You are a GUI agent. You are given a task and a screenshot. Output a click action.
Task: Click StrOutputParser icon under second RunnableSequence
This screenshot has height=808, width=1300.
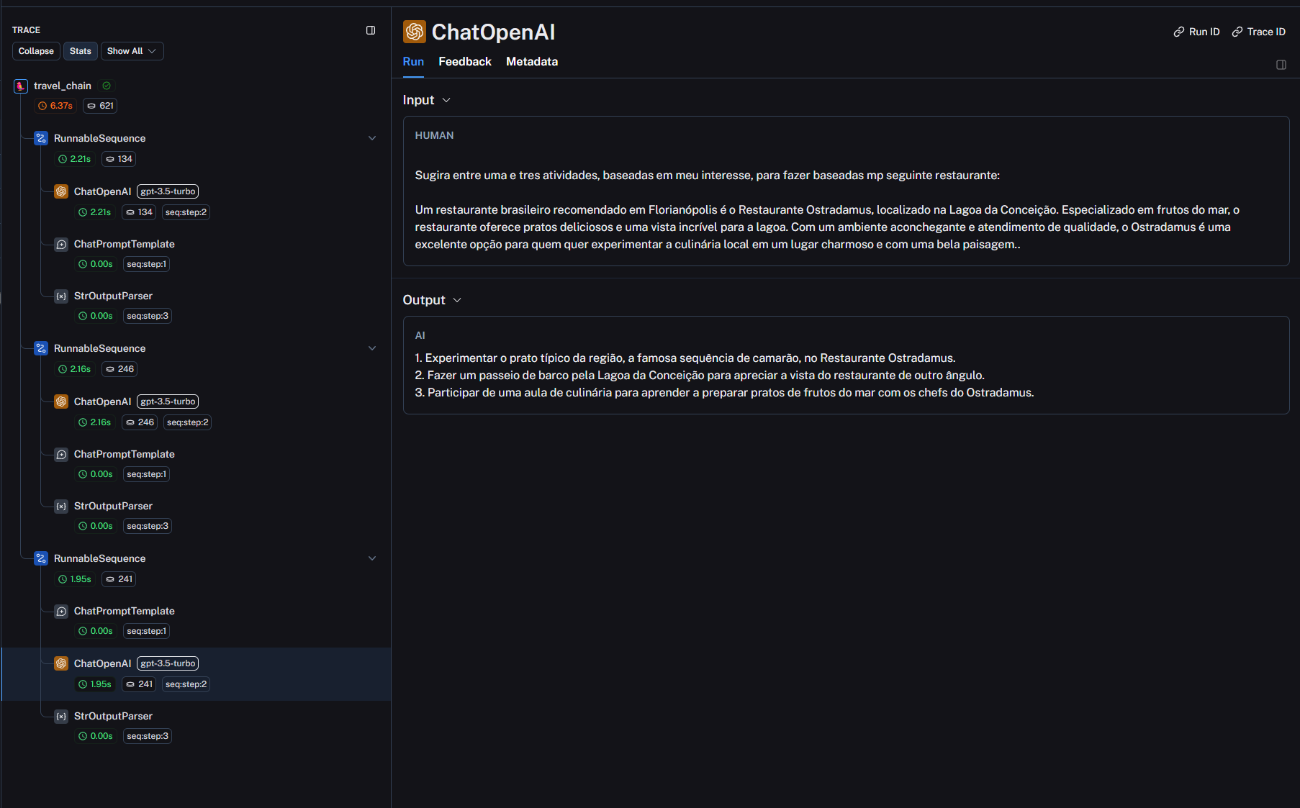pyautogui.click(x=61, y=506)
